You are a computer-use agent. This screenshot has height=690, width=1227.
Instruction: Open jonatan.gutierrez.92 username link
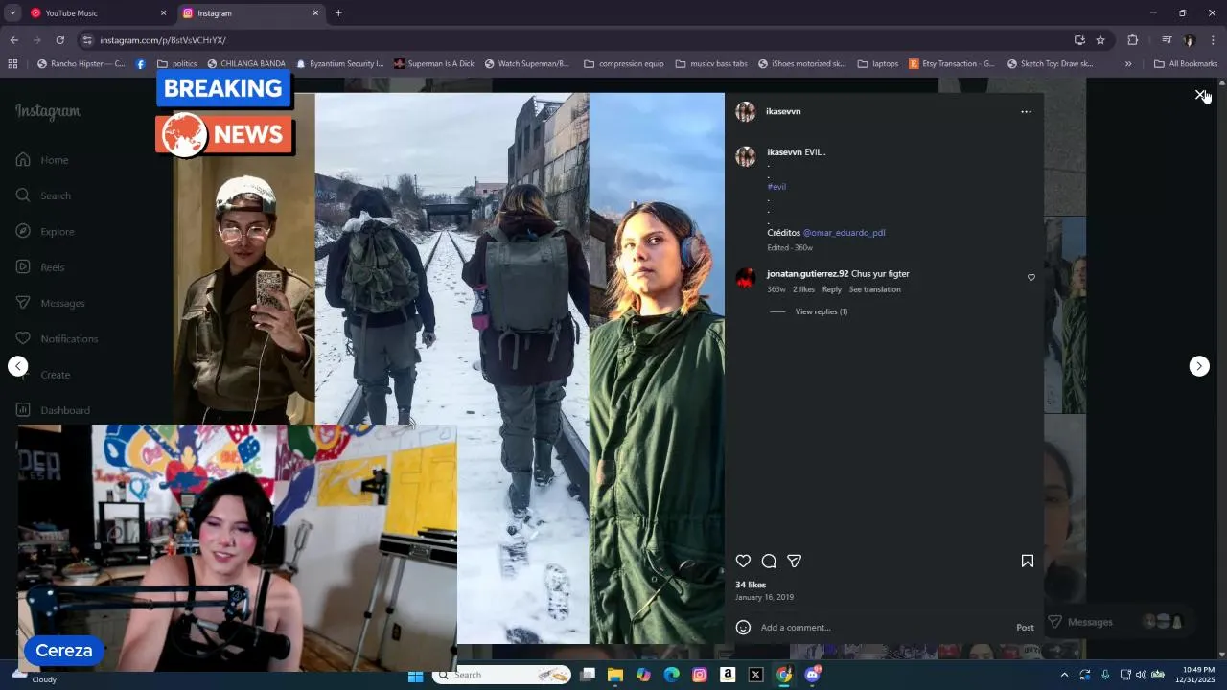[x=807, y=274]
